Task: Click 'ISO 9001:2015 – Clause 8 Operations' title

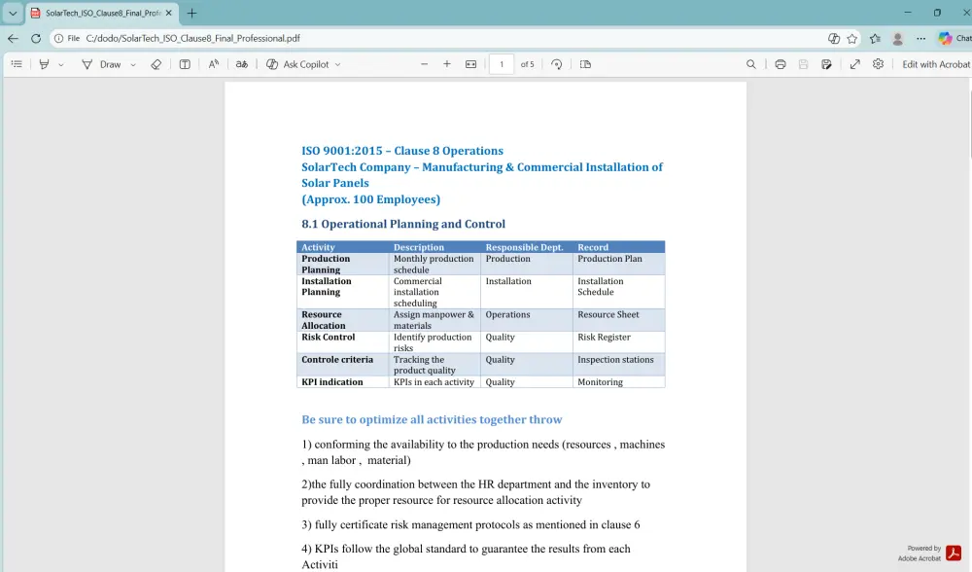Action: tap(402, 151)
